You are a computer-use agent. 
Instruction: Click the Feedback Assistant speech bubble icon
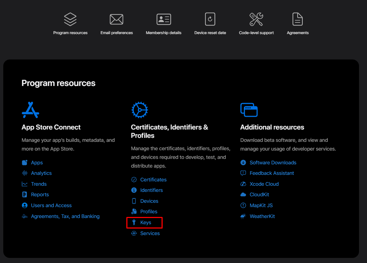(x=243, y=173)
